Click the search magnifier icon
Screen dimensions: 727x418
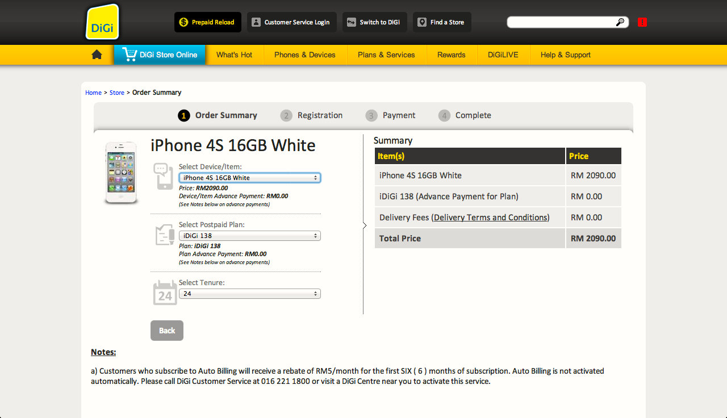point(620,22)
